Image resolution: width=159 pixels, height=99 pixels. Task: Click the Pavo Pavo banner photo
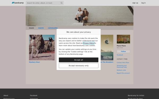[x=79, y=16]
